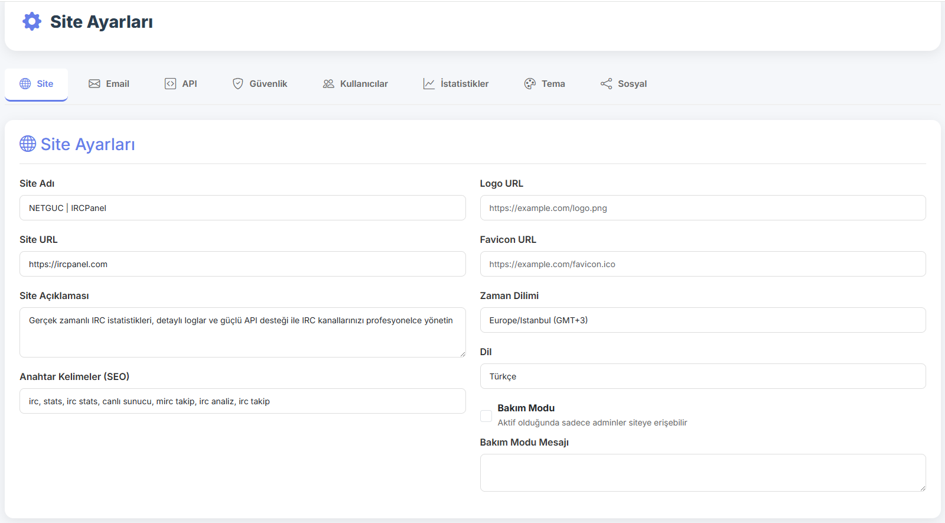Click the envelope icon on the Email tab
945x523 pixels.
[94, 84]
